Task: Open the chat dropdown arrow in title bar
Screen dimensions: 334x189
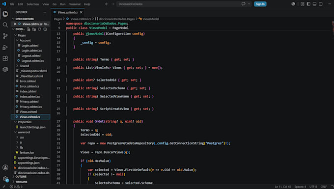Action: click(249, 4)
